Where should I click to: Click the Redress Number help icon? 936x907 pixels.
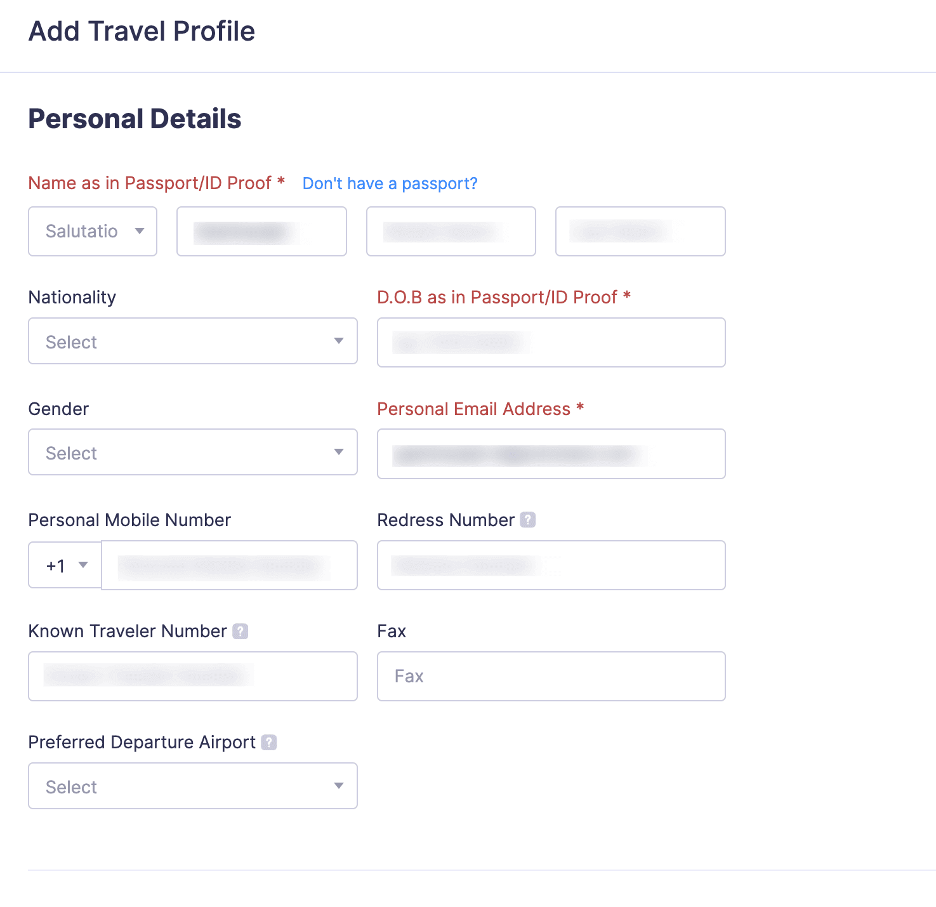tap(529, 520)
